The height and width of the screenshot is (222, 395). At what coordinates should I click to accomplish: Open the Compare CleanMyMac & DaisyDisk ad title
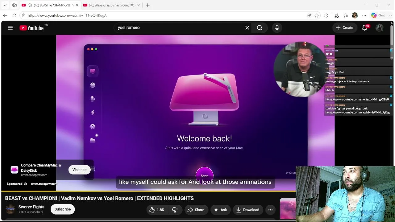(41, 168)
